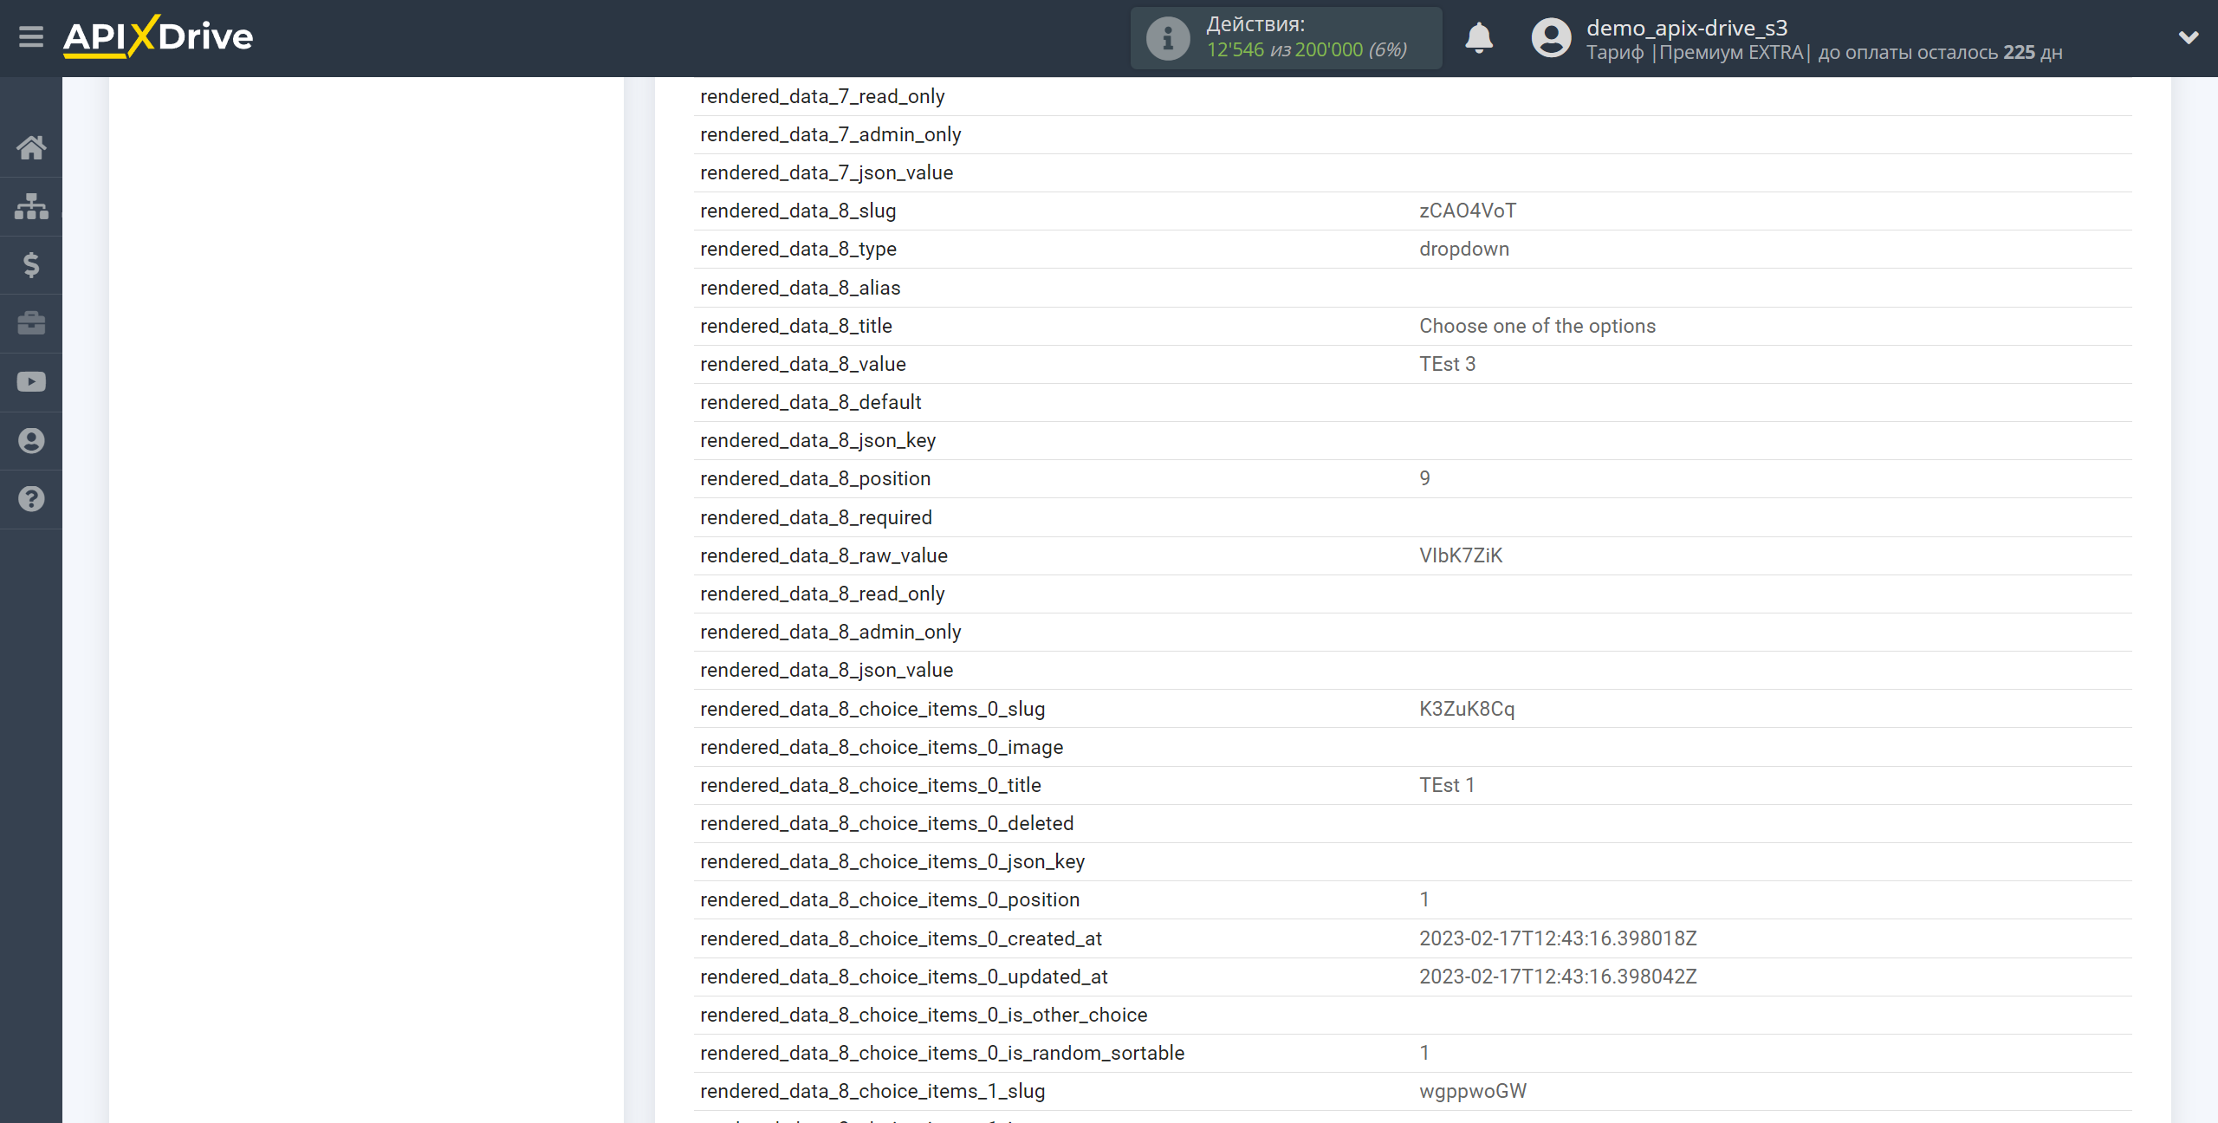Select the rendered_data_8_choice_items_0_deleted row
Screen dimensions: 2218x1123
point(1412,823)
